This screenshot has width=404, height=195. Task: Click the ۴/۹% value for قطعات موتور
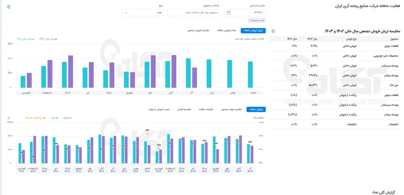314,46
